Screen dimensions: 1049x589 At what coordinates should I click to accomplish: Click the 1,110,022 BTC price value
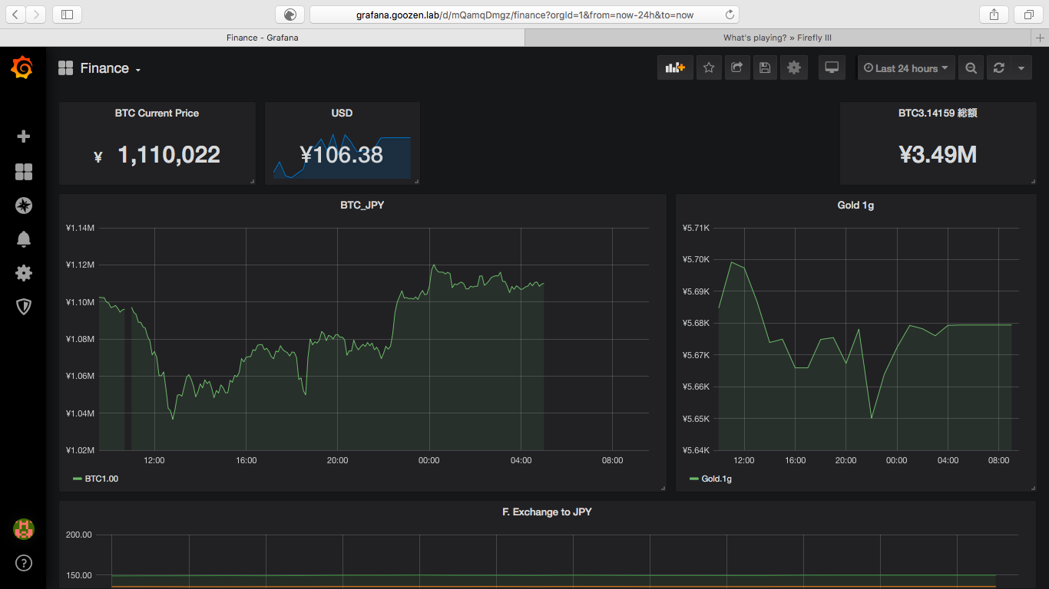(x=168, y=155)
